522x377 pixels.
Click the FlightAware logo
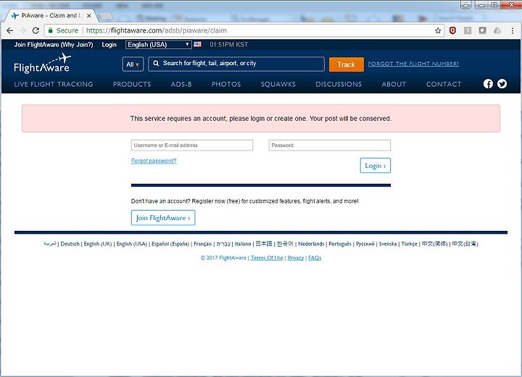42,64
